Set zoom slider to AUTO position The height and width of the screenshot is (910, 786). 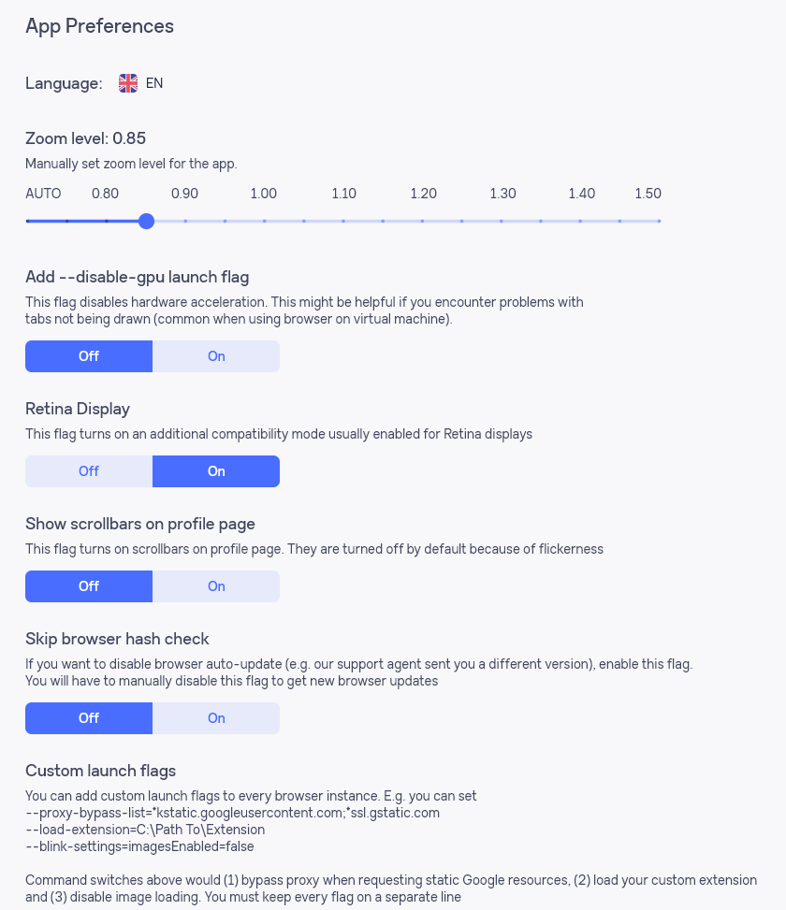[x=28, y=221]
